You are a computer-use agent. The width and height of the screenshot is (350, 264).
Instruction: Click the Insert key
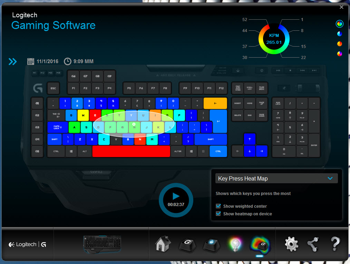[237, 103]
